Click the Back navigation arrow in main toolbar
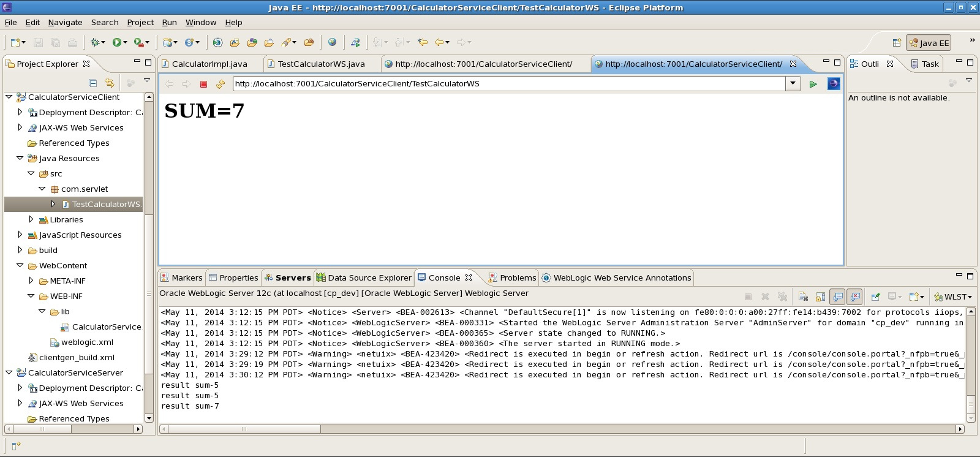Viewport: 980px width, 457px height. [x=439, y=42]
